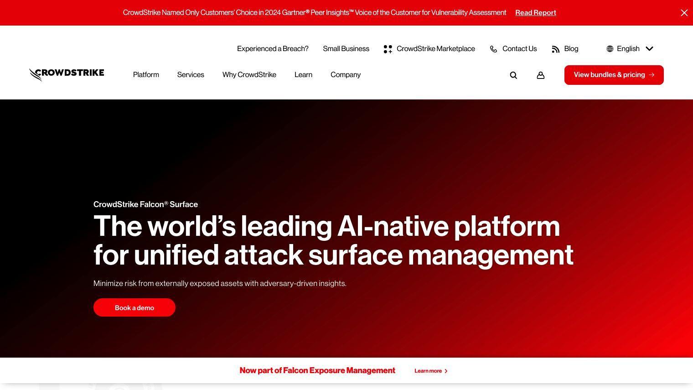Open the Read Report link
The height and width of the screenshot is (390, 693).
(x=536, y=13)
